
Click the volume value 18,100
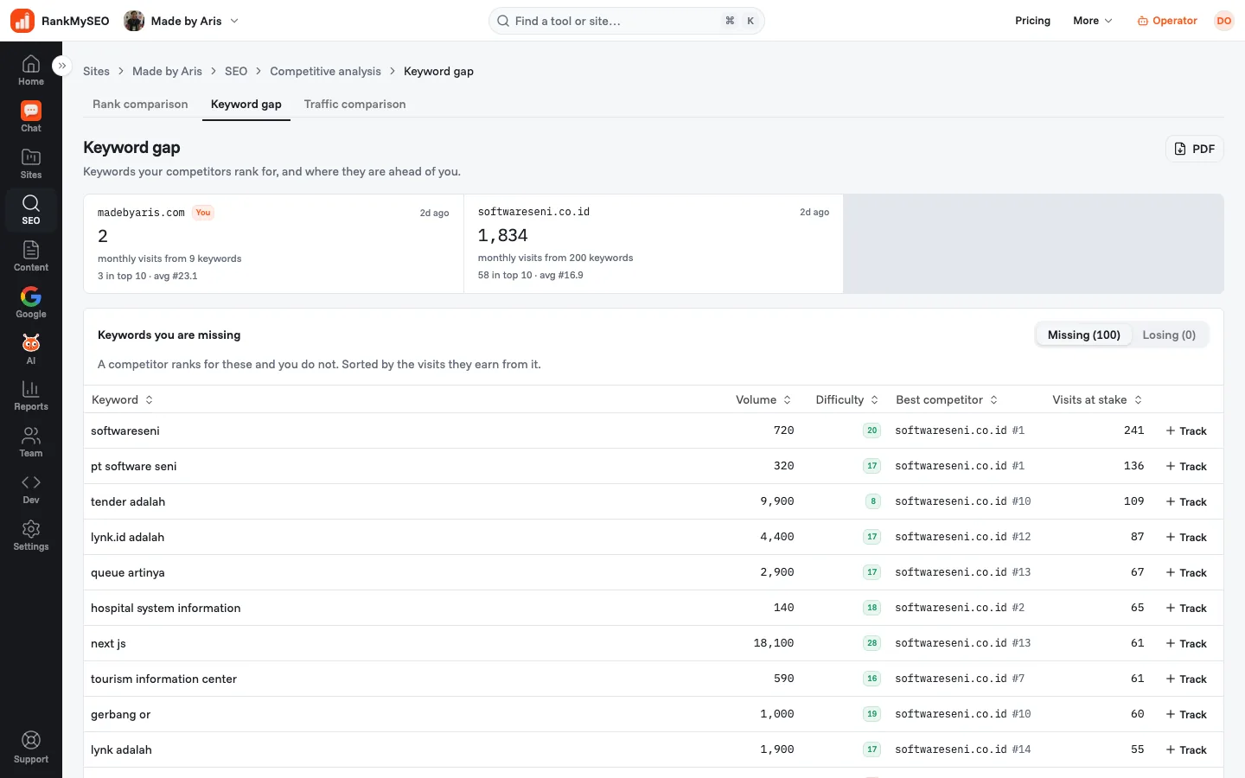774,643
